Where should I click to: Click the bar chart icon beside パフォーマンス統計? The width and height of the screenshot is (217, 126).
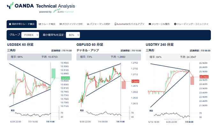[x=88, y=24]
